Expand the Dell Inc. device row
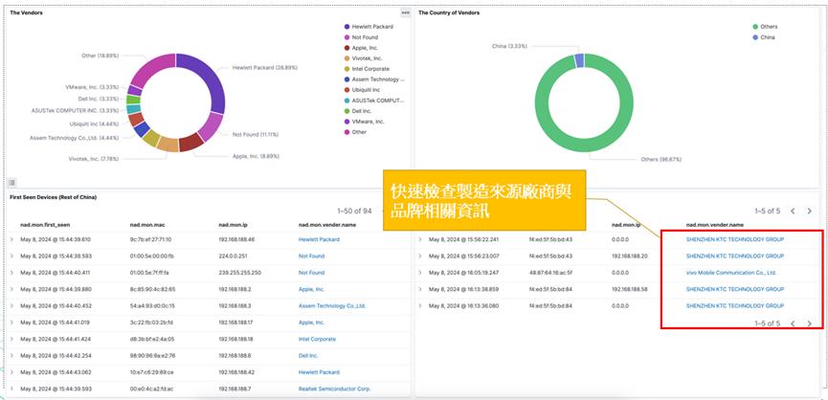 point(11,356)
